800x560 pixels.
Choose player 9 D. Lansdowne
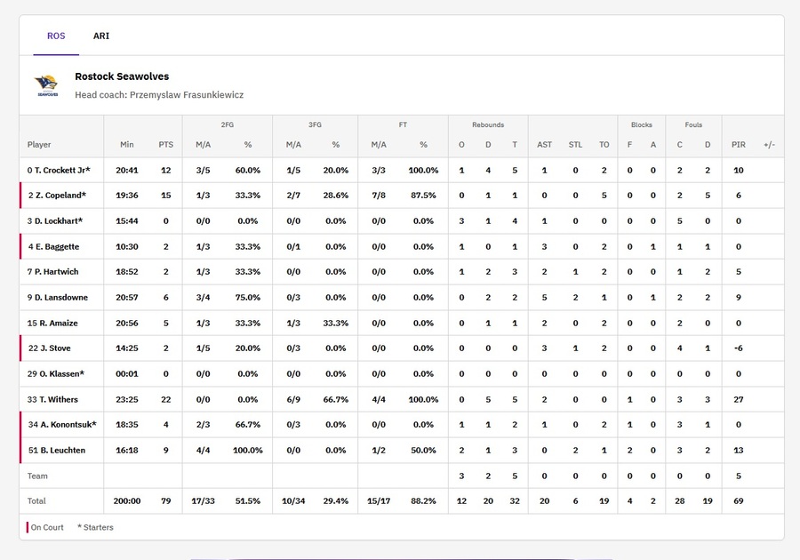(x=58, y=298)
